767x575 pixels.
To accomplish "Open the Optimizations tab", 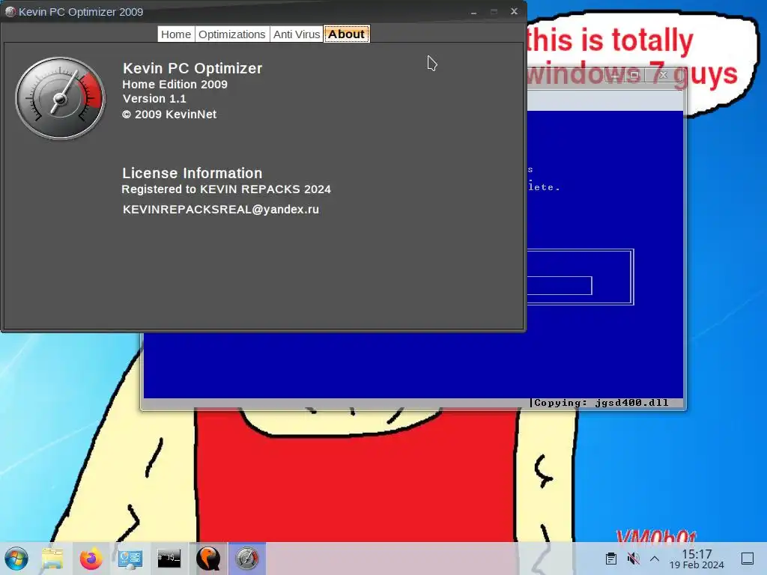I will [x=232, y=34].
